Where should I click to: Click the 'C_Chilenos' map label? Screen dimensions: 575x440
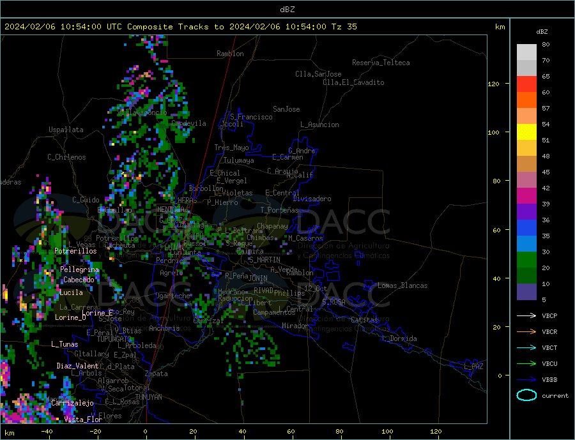(66, 157)
